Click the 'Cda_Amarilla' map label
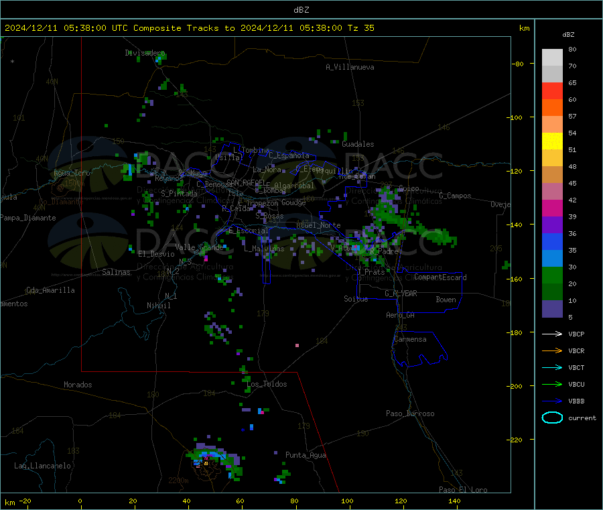The image size is (603, 510). (50, 290)
